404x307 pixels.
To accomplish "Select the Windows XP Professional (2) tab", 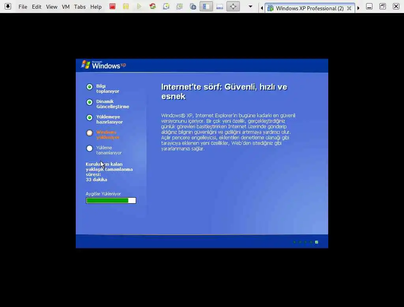I will (x=310, y=8).
